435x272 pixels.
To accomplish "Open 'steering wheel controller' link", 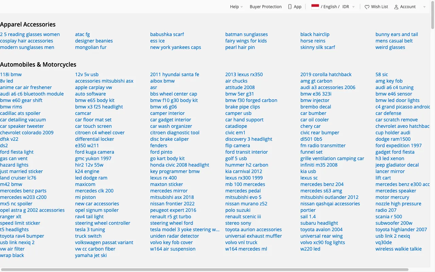I will pos(103,223).
